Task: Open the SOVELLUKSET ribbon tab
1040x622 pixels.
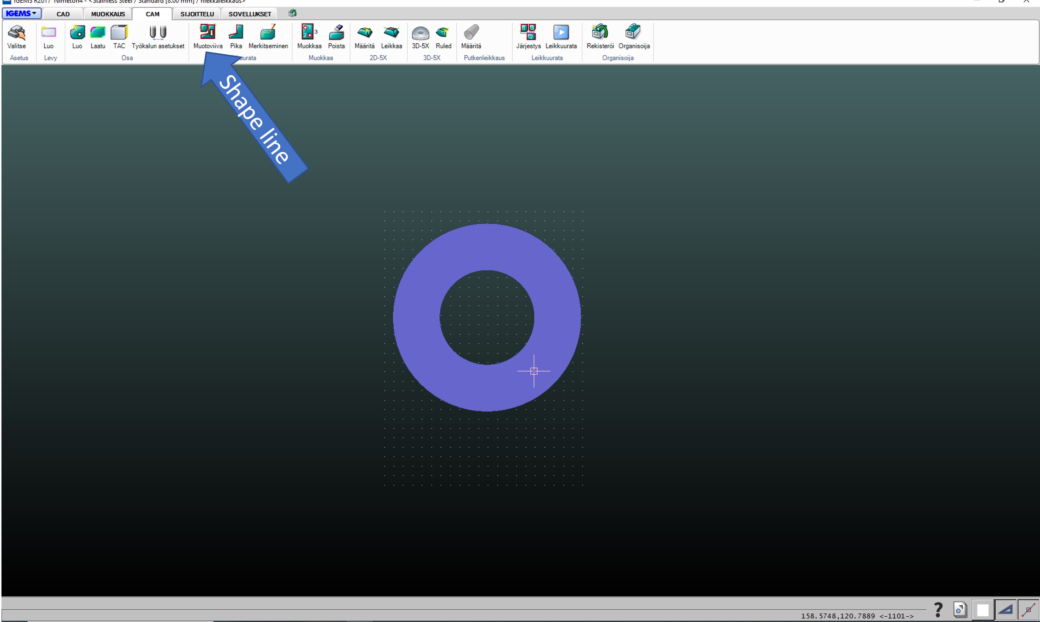Action: [250, 14]
